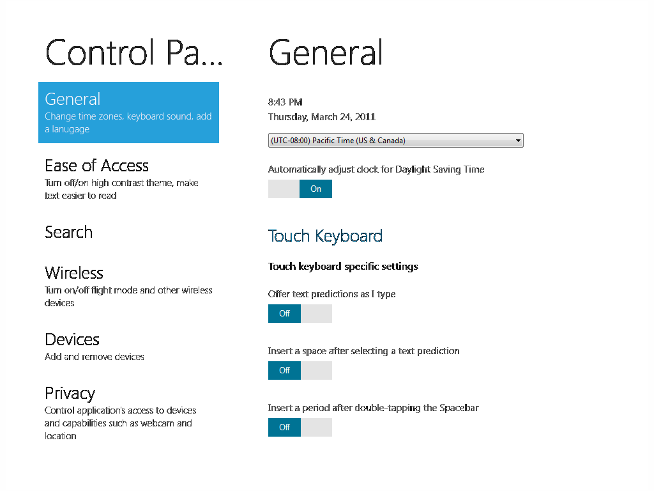Click the 8:43 PM time display
The image size is (654, 491).
coord(285,102)
